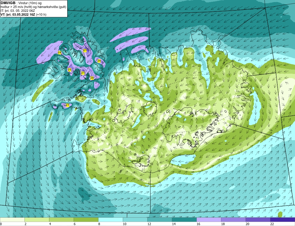Click the yellow gust label 25

tap(70, 70)
